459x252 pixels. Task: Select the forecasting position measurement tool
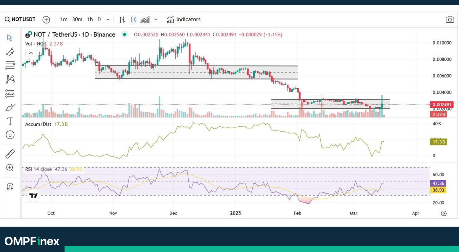tap(10, 94)
